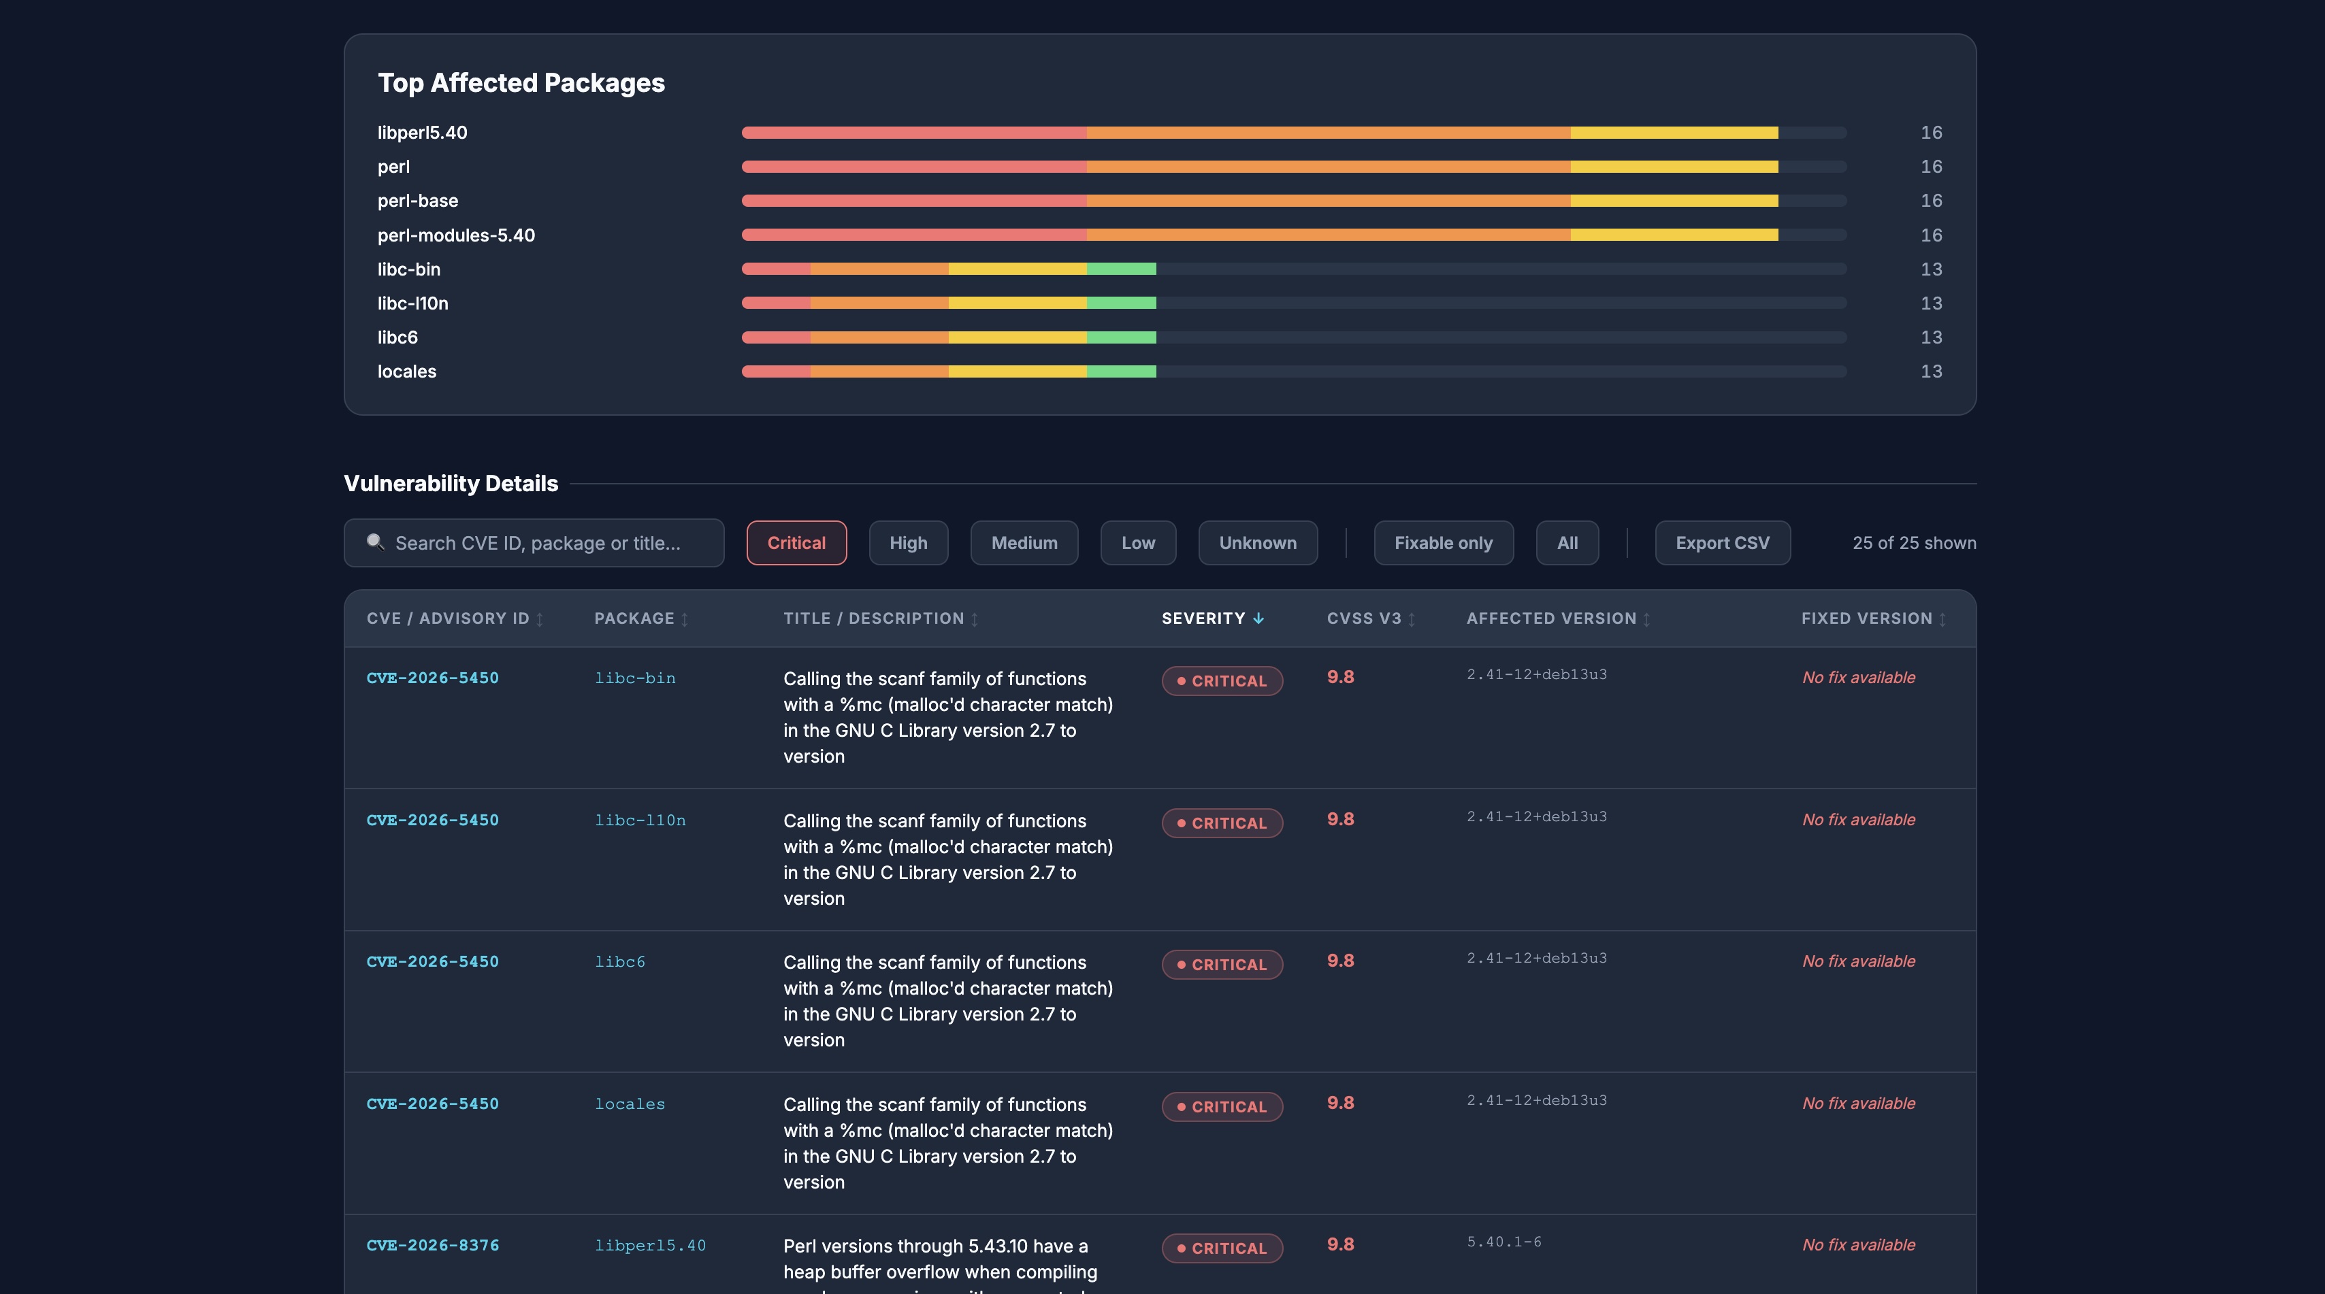Viewport: 2325px width, 1294px height.
Task: Toggle the Medium severity filter
Action: point(1024,542)
